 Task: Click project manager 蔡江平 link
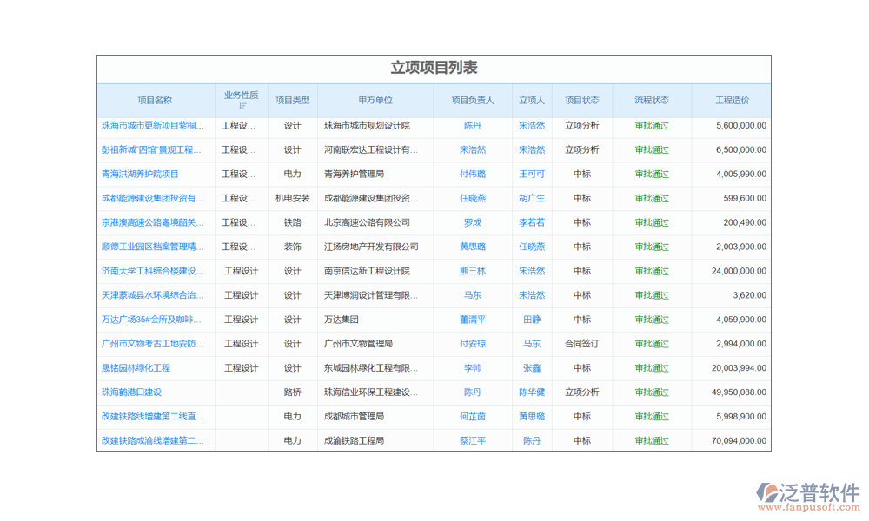click(x=473, y=441)
